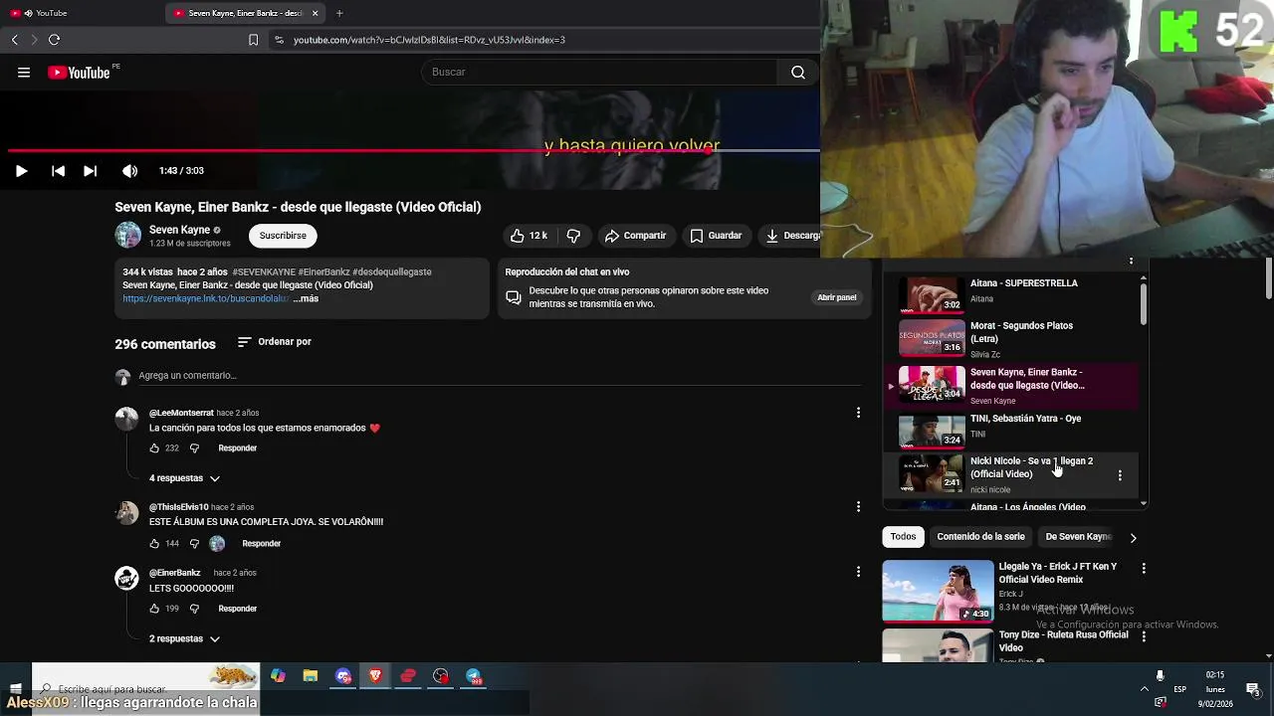Screen dimensions: 1274x716
Task: Show more filter chips with arrow
Action: 1133,538
